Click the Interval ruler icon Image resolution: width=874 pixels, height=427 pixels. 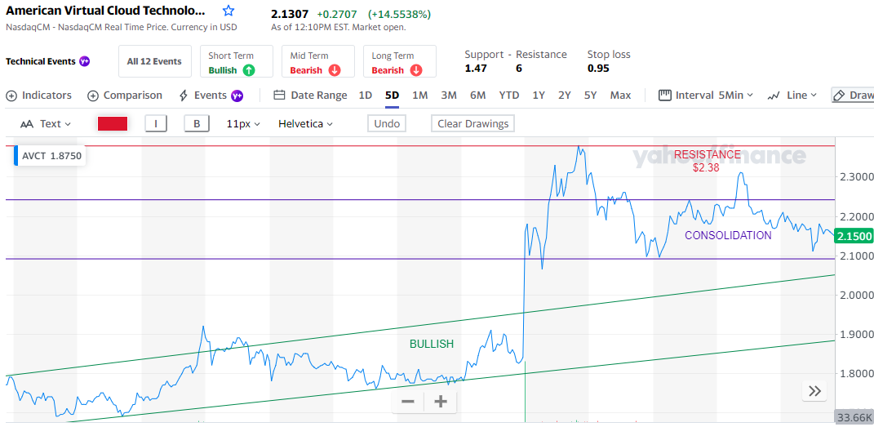[664, 96]
